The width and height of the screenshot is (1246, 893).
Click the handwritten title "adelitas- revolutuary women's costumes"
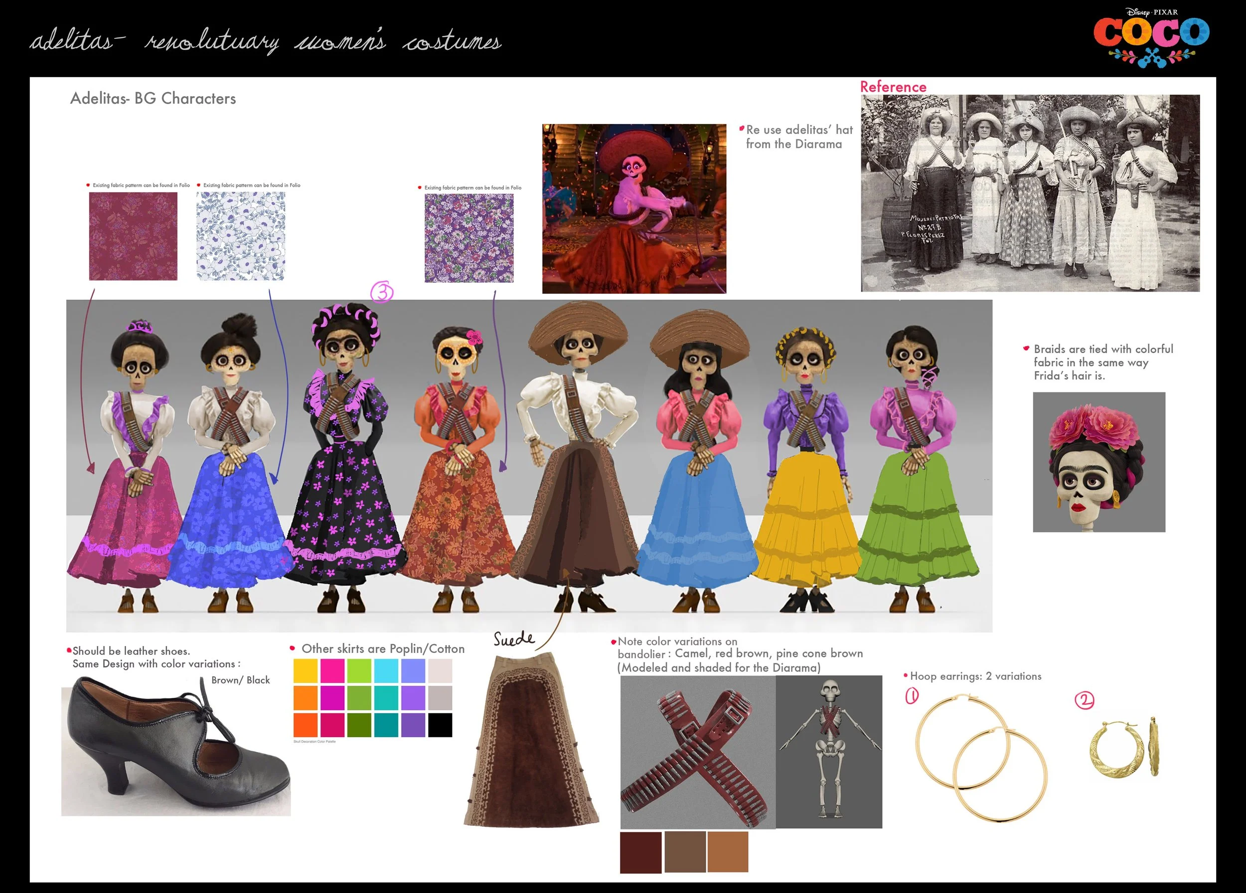coord(265,42)
